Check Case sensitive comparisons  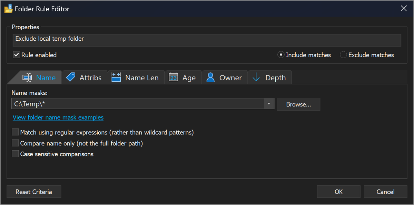coord(15,154)
